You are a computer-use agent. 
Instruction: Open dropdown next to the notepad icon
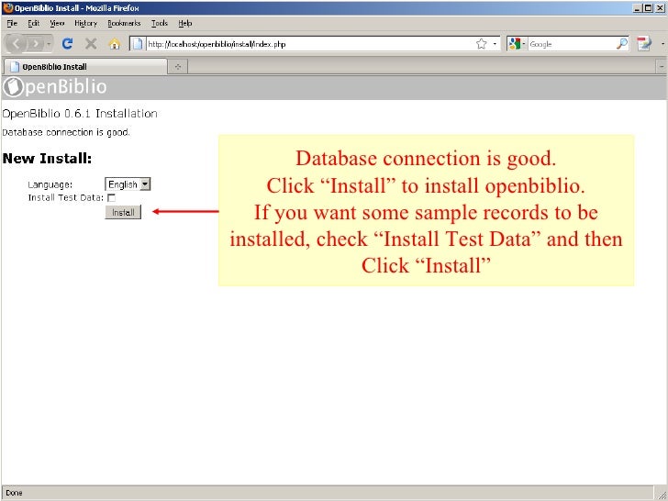662,43
